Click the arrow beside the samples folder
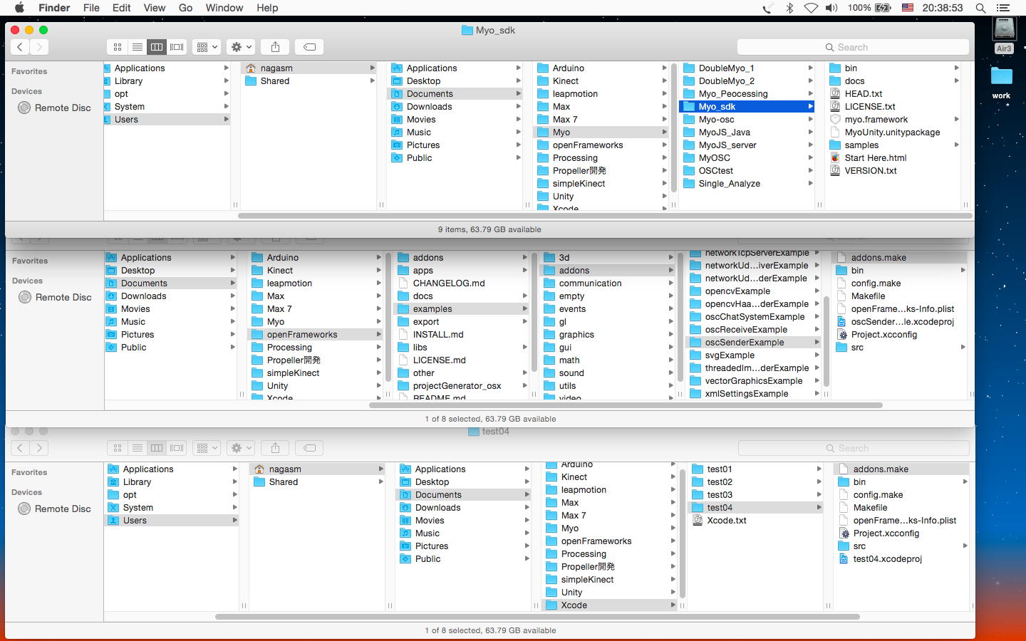 (956, 145)
